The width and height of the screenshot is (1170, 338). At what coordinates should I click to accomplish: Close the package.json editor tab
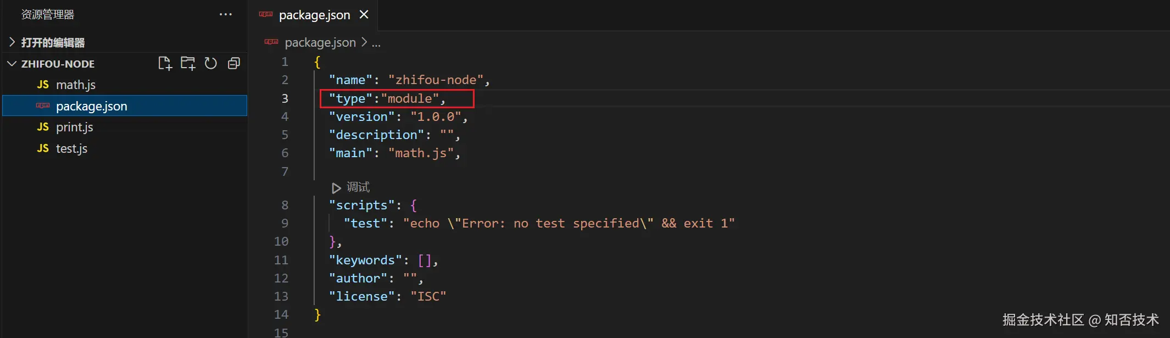tap(364, 15)
